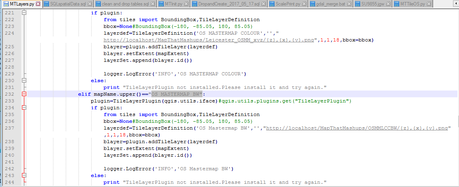Viewport: 459px width, 187px height.
Task: Click the import statement on line 235
Action: click(x=182, y=114)
